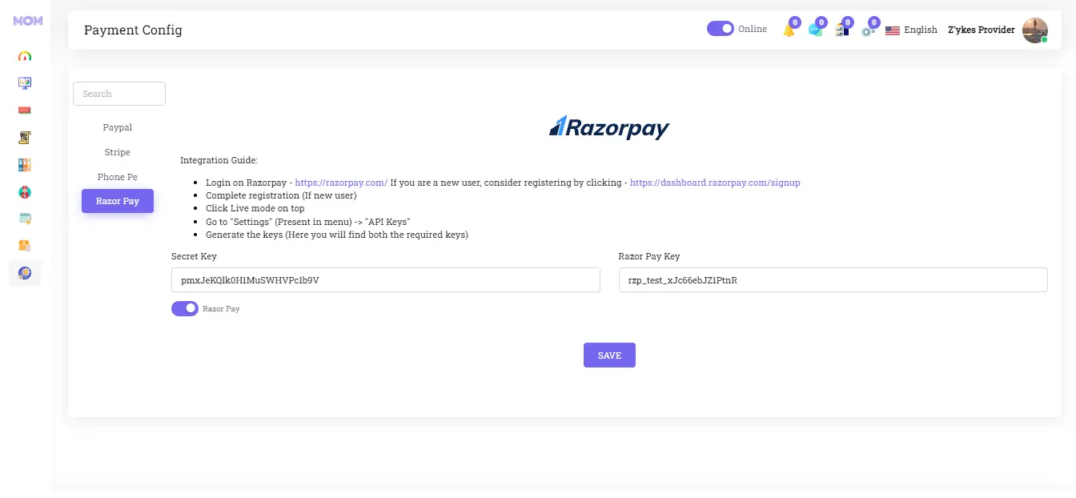Open the orange package icon in sidebar

pos(25,246)
